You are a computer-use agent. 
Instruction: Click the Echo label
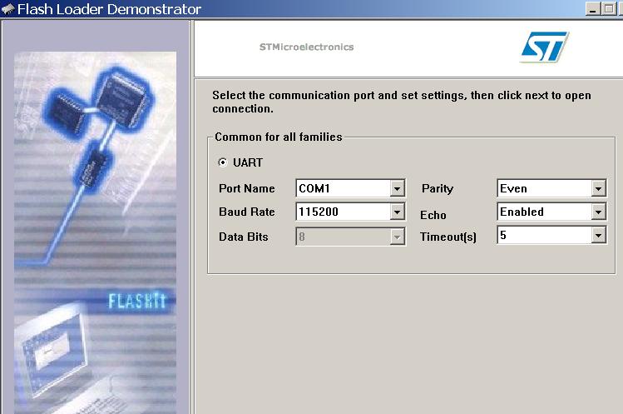pyautogui.click(x=433, y=215)
